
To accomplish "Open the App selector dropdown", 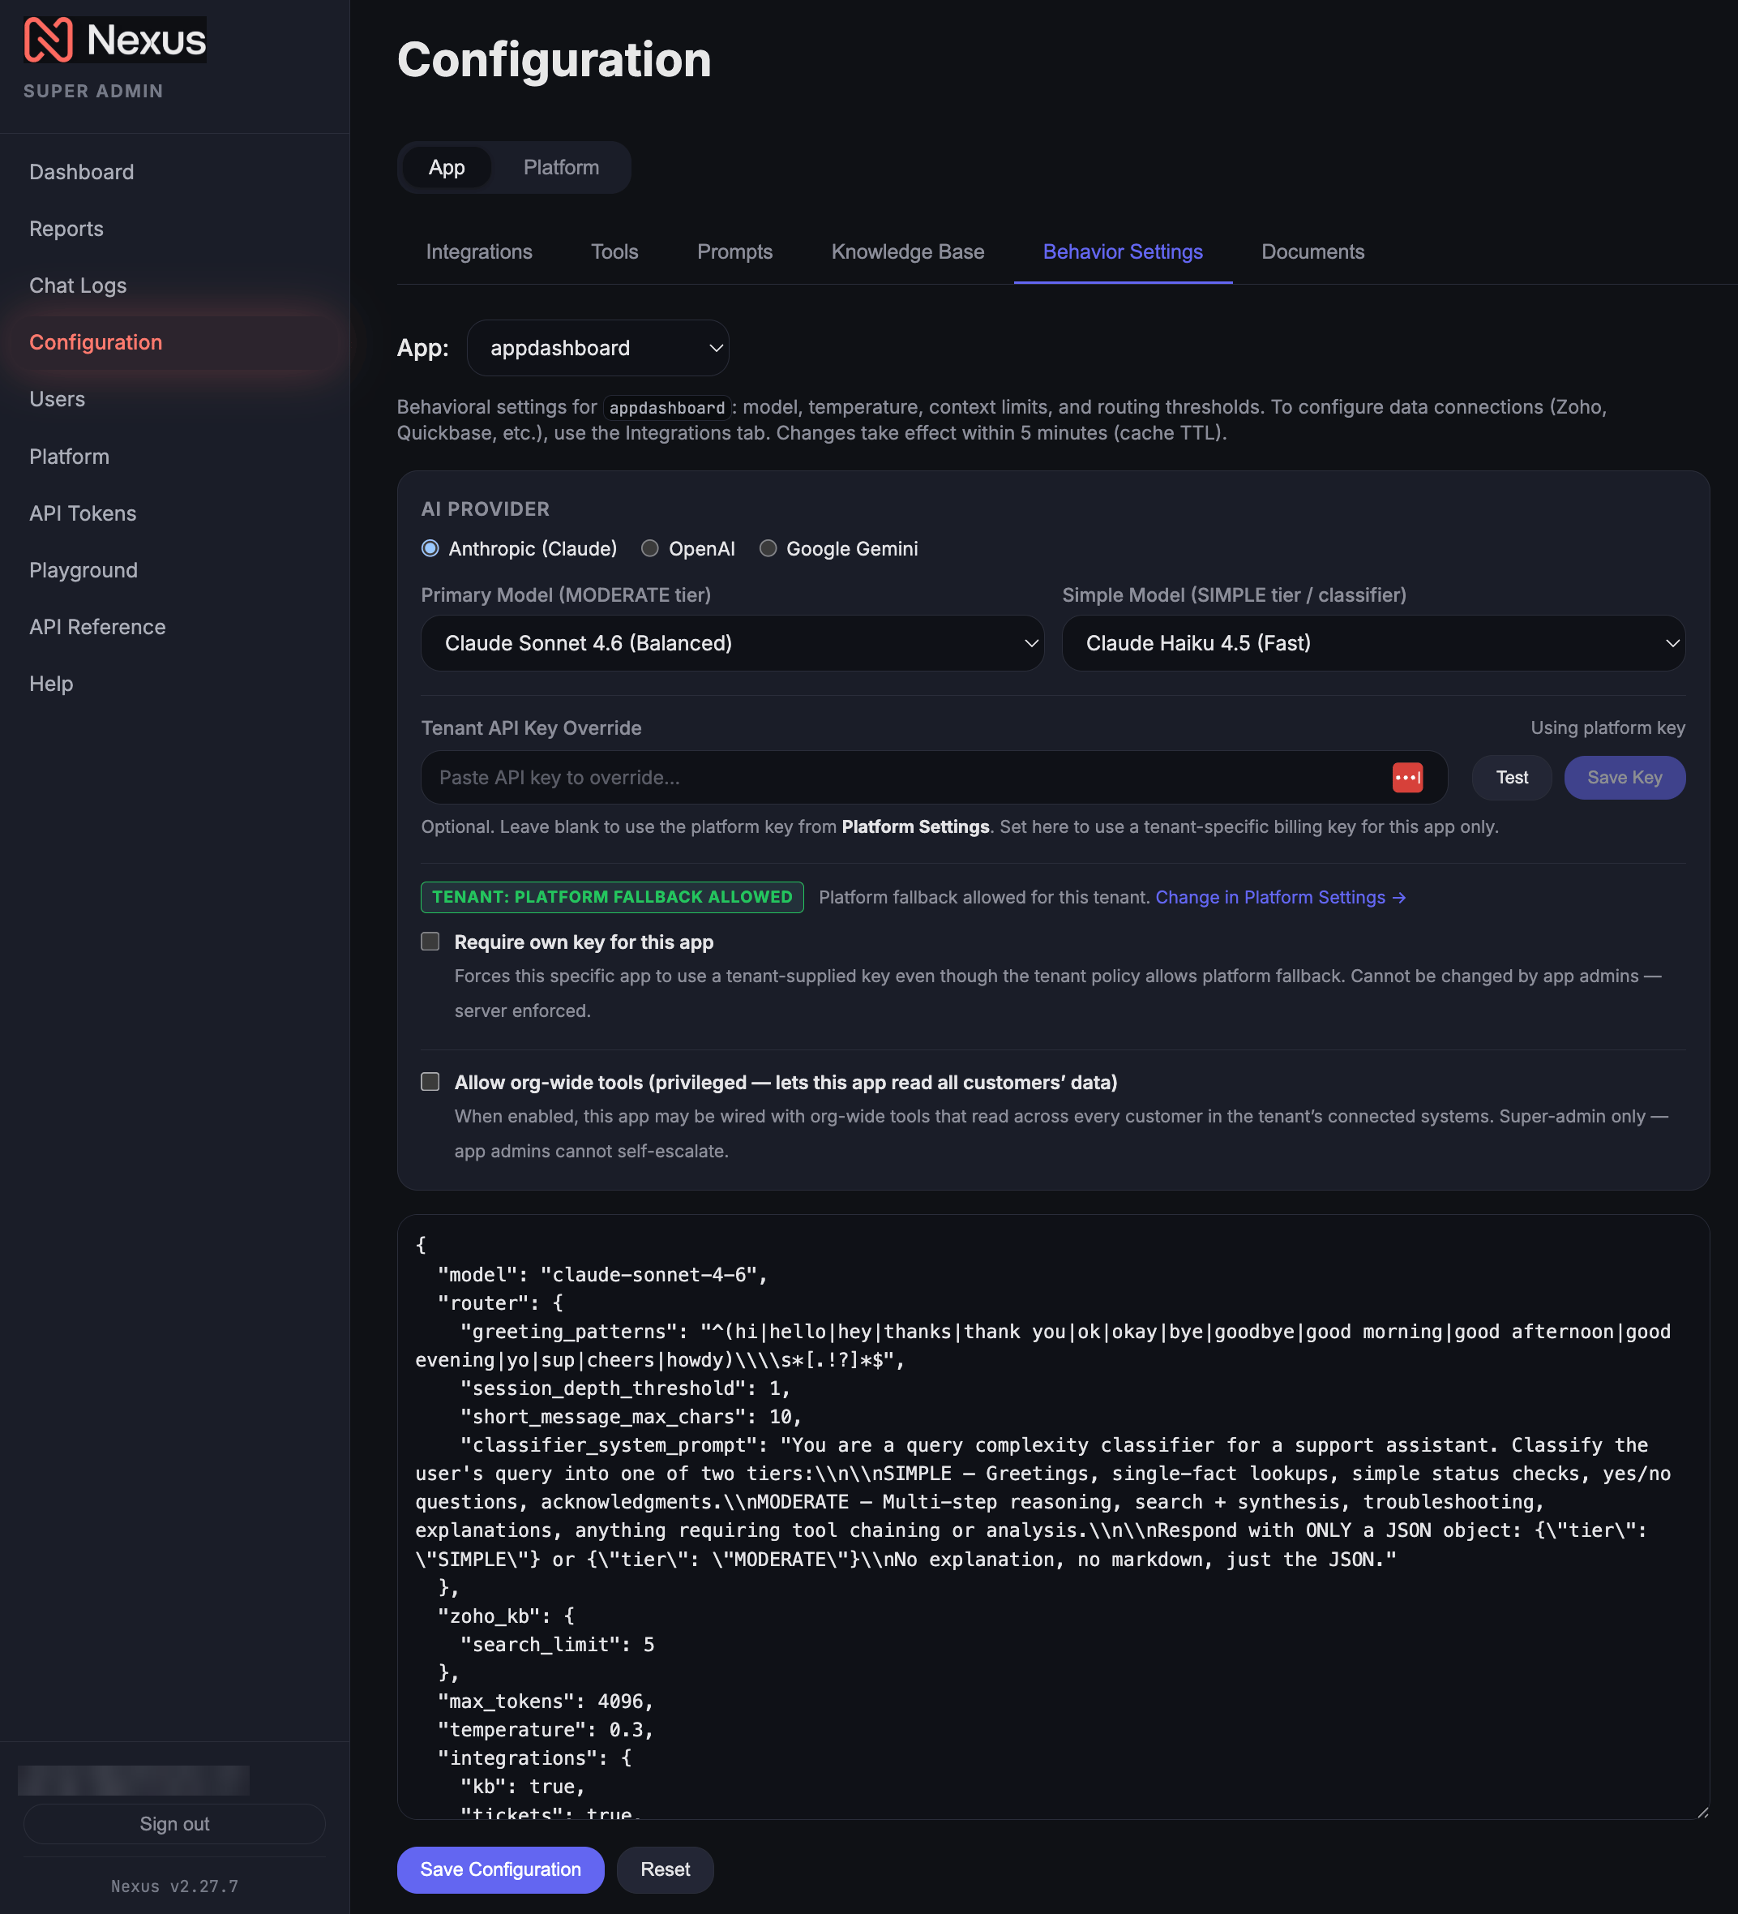I will tap(598, 349).
